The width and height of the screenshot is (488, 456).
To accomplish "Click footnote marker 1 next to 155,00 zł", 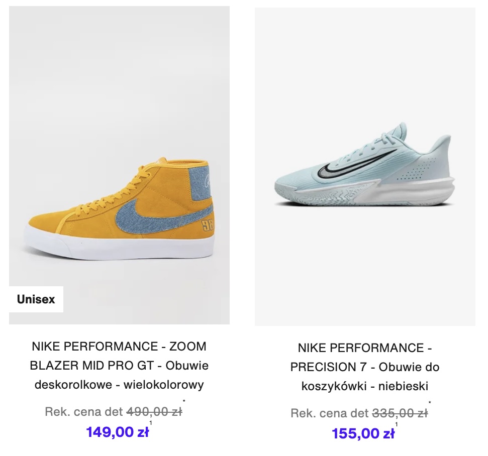I will pos(397,424).
